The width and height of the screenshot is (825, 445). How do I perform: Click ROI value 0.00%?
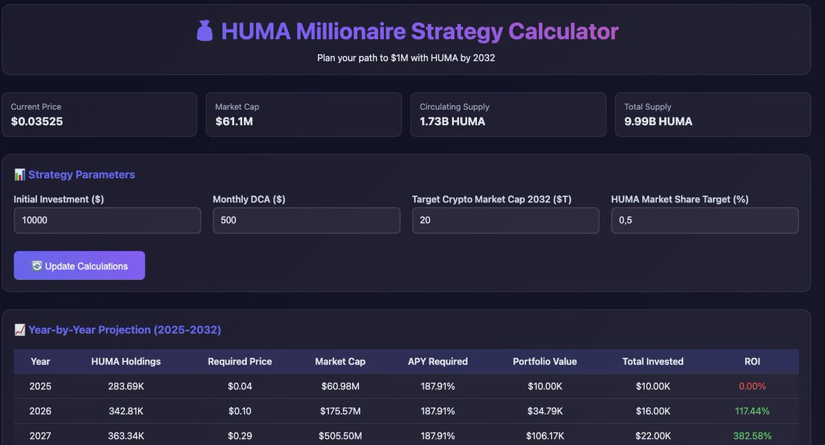752,386
